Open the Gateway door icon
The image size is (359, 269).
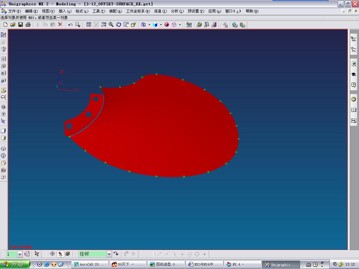[214, 25]
